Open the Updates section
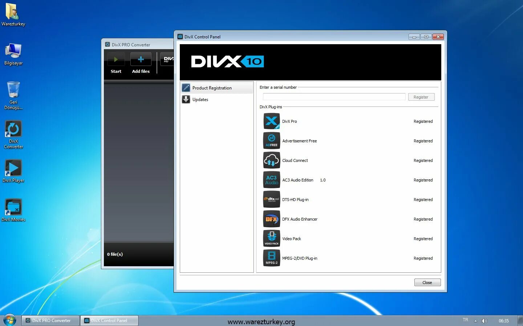The height and width of the screenshot is (326, 523). click(217, 99)
